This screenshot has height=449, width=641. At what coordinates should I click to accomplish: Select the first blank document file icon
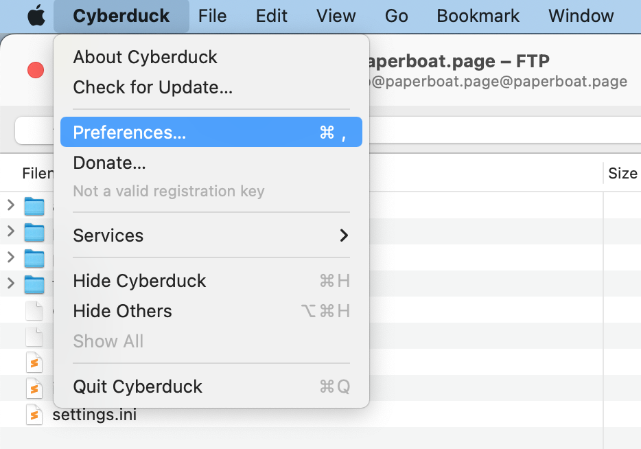[x=34, y=310]
